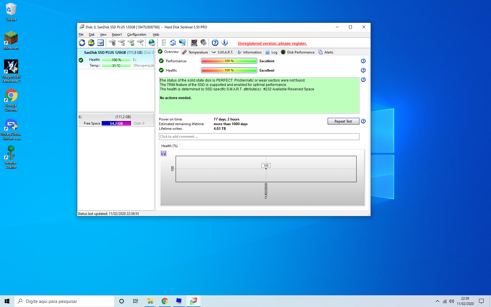The width and height of the screenshot is (491, 307).
Task: Click help icon beside the status text box
Action: pos(363,80)
